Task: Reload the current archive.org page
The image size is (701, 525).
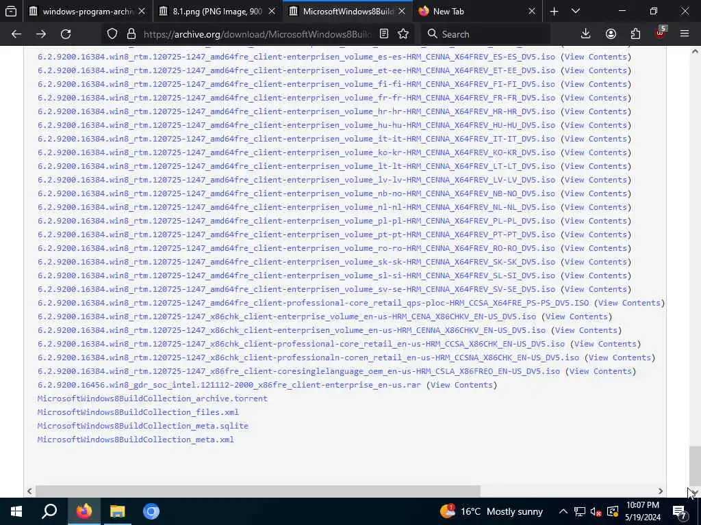Action: point(66,34)
